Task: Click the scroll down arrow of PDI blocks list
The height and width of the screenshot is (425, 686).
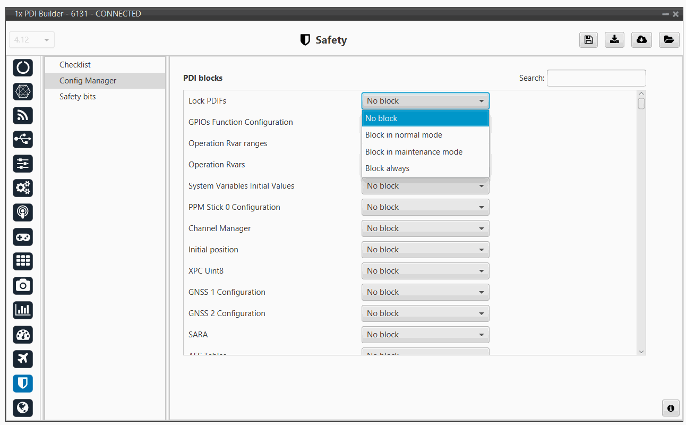Action: 641,351
